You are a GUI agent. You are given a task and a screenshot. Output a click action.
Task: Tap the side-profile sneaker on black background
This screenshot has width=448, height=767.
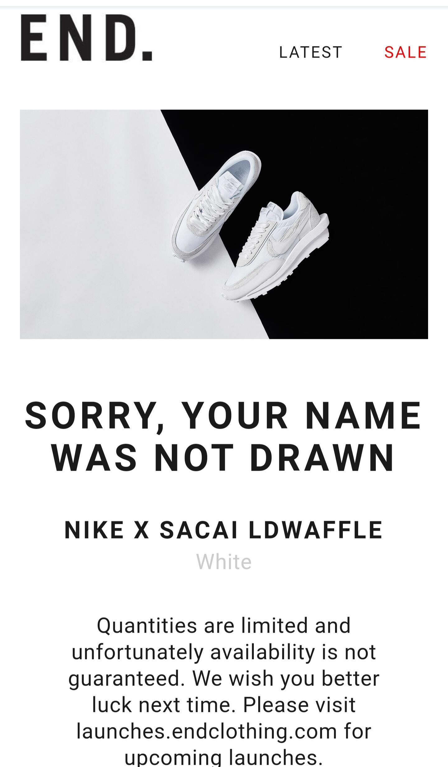pos(275,247)
